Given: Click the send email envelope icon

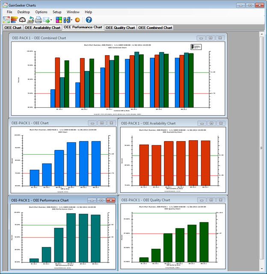Looking at the screenshot, I should [x=46, y=20].
